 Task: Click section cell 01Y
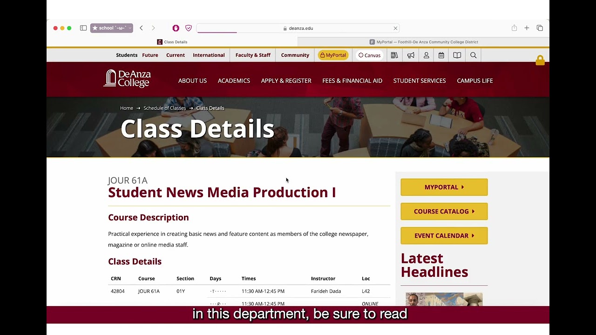[x=181, y=291]
